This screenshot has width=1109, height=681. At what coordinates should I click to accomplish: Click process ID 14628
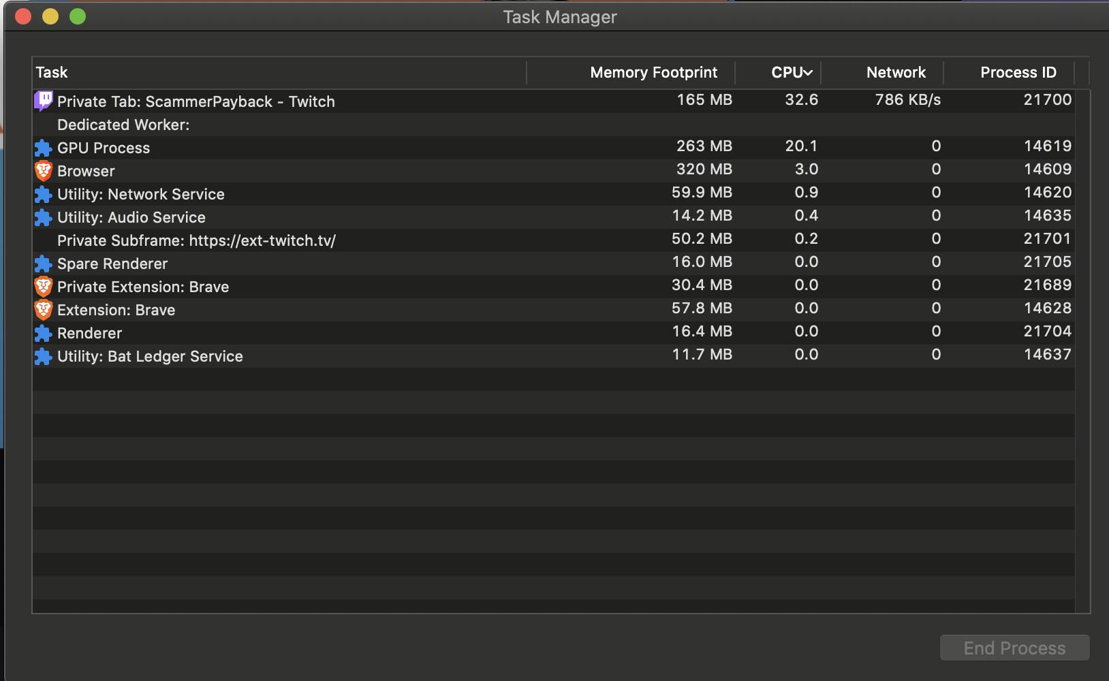[1048, 308]
